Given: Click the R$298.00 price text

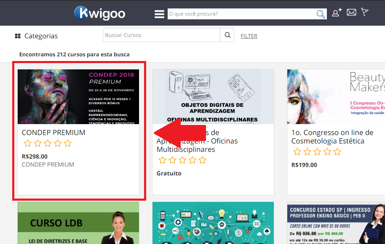Looking at the screenshot, I should tap(35, 156).
